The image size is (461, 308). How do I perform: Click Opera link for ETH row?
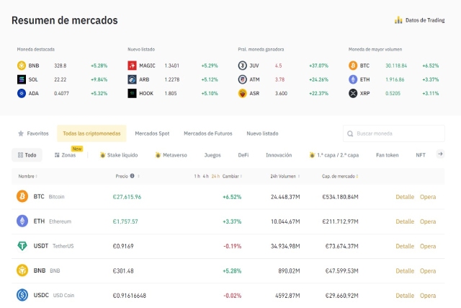click(x=428, y=221)
